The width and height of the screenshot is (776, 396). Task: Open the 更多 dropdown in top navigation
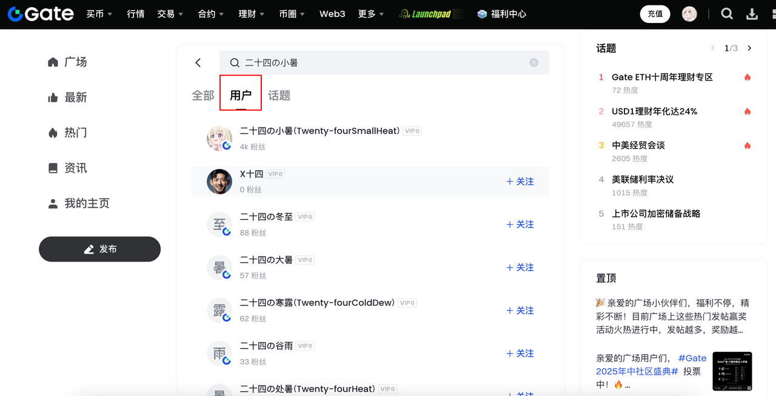pyautogui.click(x=370, y=13)
